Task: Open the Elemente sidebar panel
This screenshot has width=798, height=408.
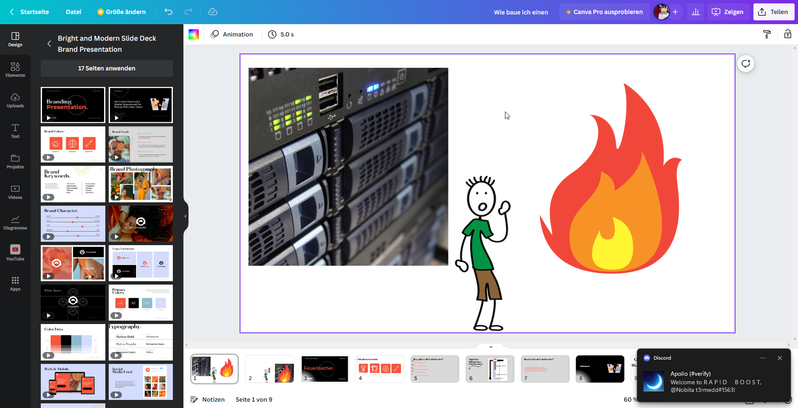Action: tap(15, 70)
